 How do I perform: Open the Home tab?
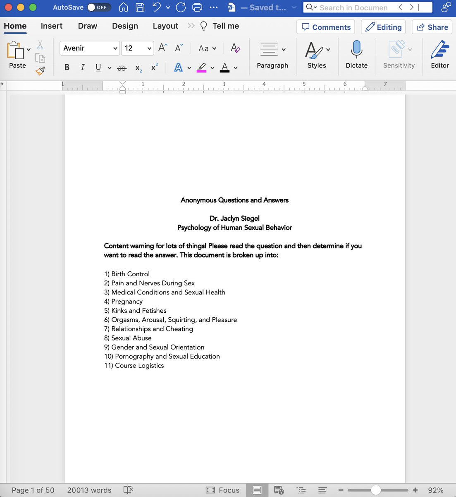[15, 26]
